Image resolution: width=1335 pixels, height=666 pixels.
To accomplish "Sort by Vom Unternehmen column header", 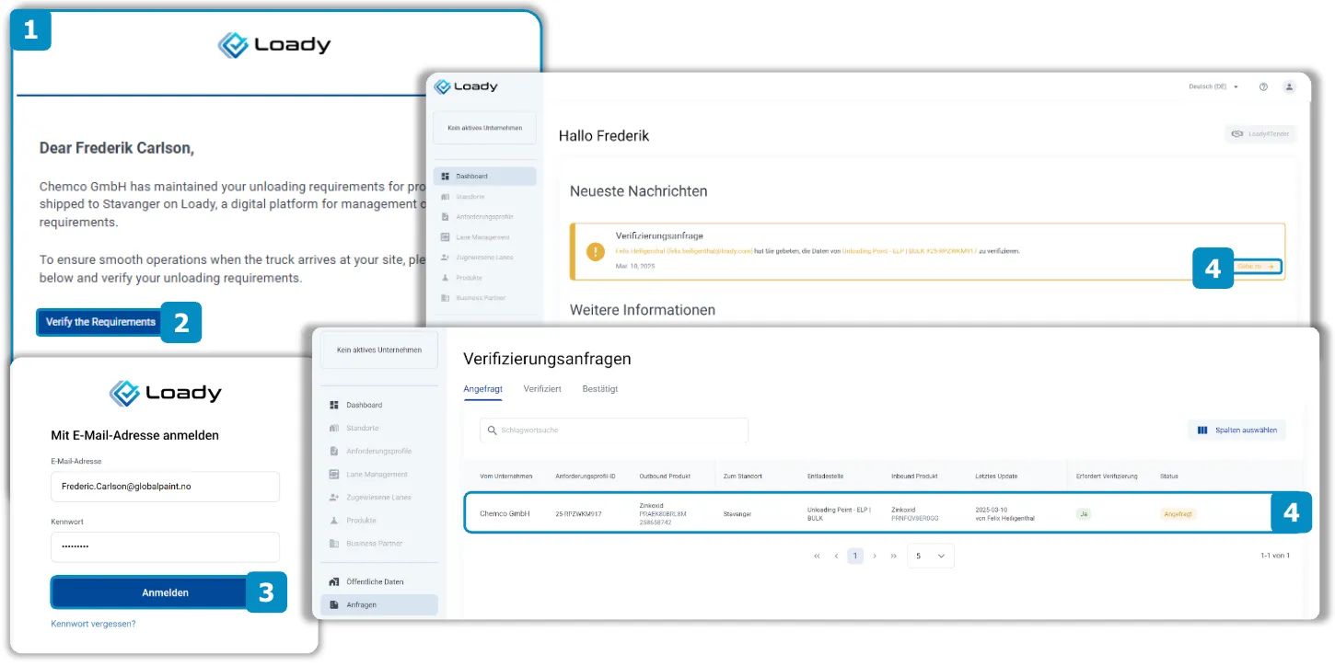I will pyautogui.click(x=506, y=477).
